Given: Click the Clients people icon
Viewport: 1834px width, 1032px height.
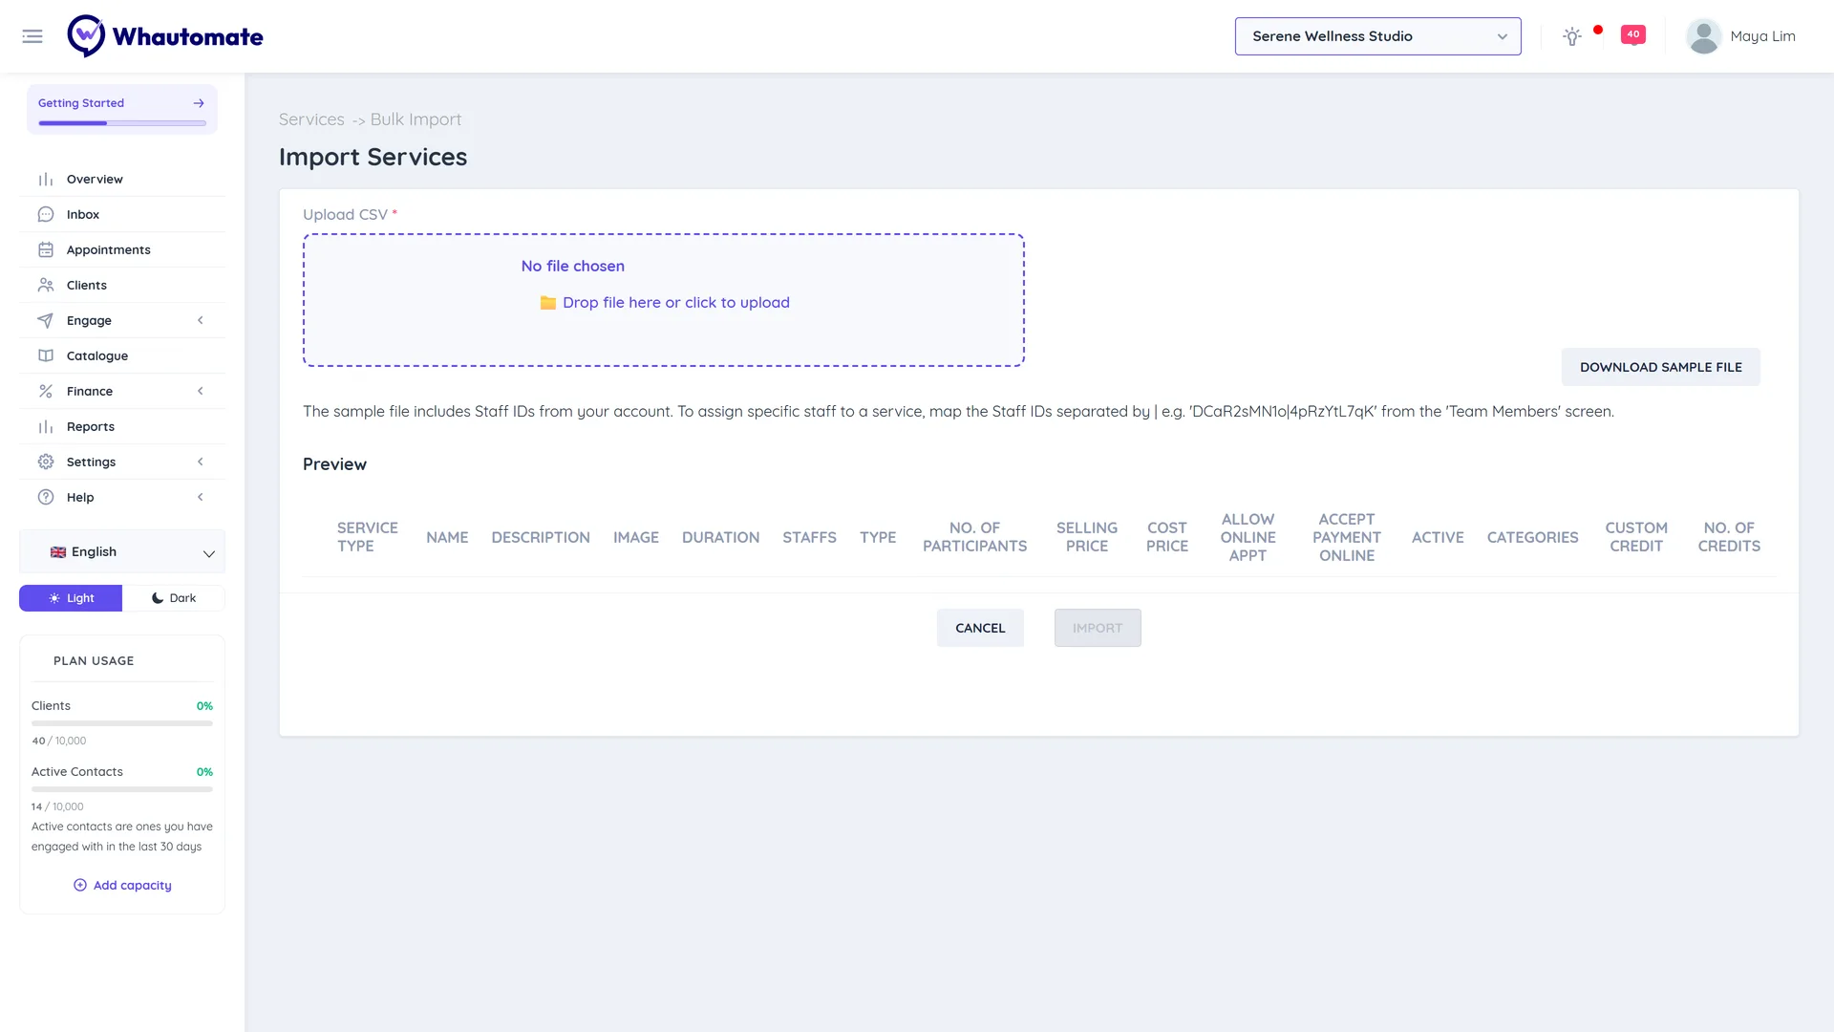Looking at the screenshot, I should (x=46, y=286).
